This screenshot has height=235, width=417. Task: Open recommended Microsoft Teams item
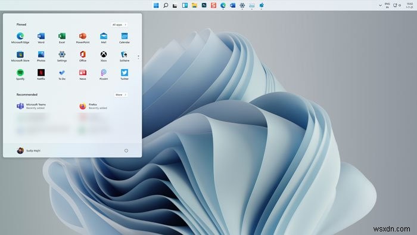click(x=32, y=106)
